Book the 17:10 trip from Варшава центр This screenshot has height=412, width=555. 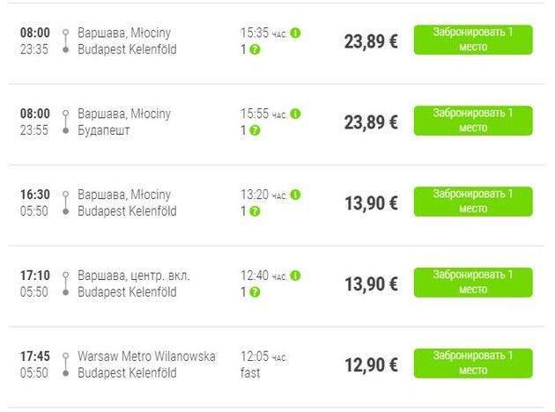pos(473,283)
